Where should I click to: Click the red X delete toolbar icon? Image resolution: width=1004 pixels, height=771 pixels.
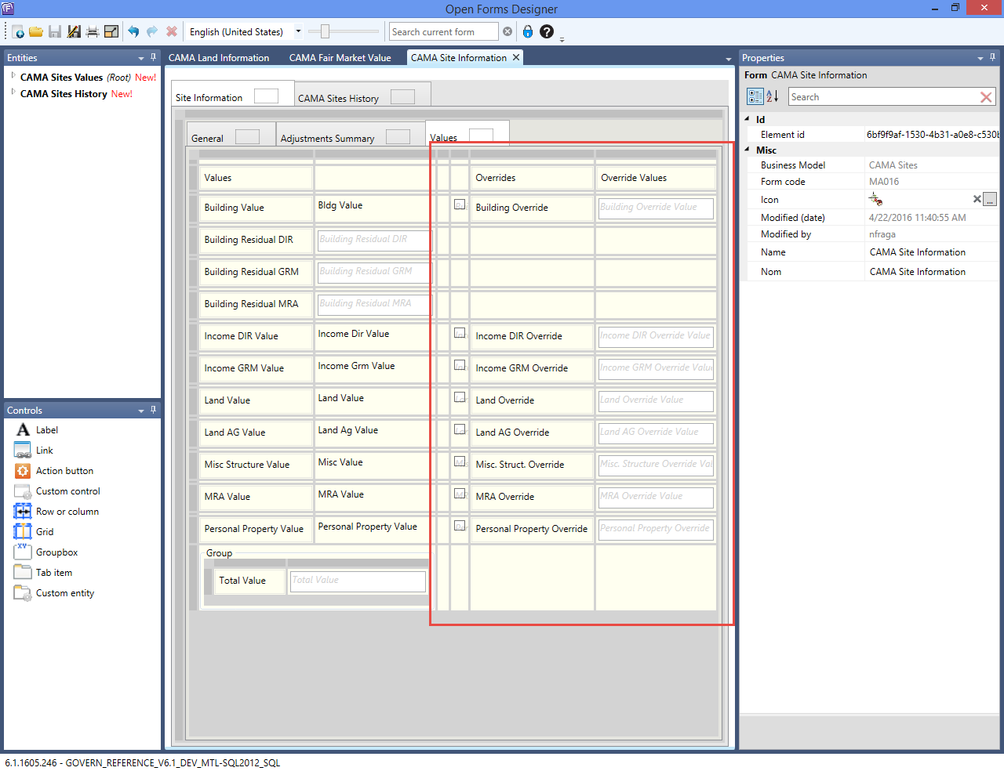tap(172, 32)
